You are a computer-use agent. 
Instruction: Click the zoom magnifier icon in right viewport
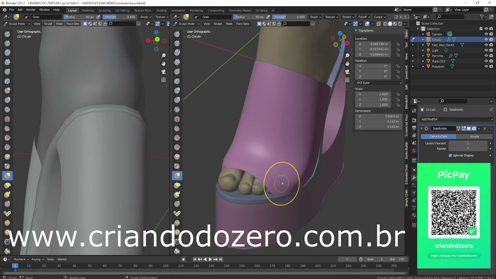coord(347,55)
